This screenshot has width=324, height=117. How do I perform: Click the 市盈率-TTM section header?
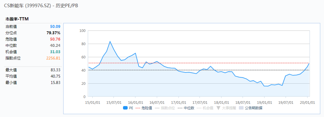(x=17, y=19)
